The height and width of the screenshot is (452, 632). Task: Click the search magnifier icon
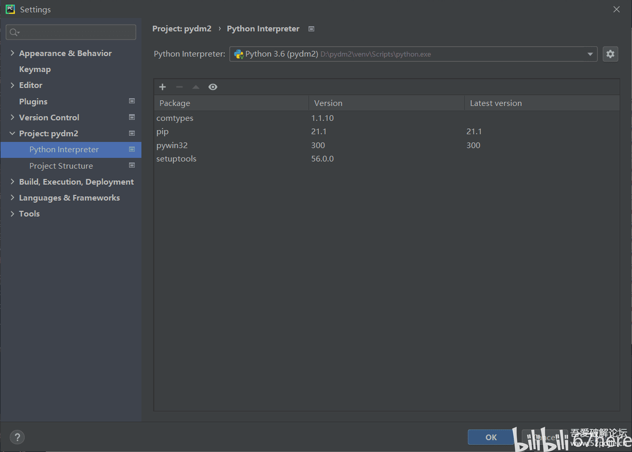tap(14, 32)
